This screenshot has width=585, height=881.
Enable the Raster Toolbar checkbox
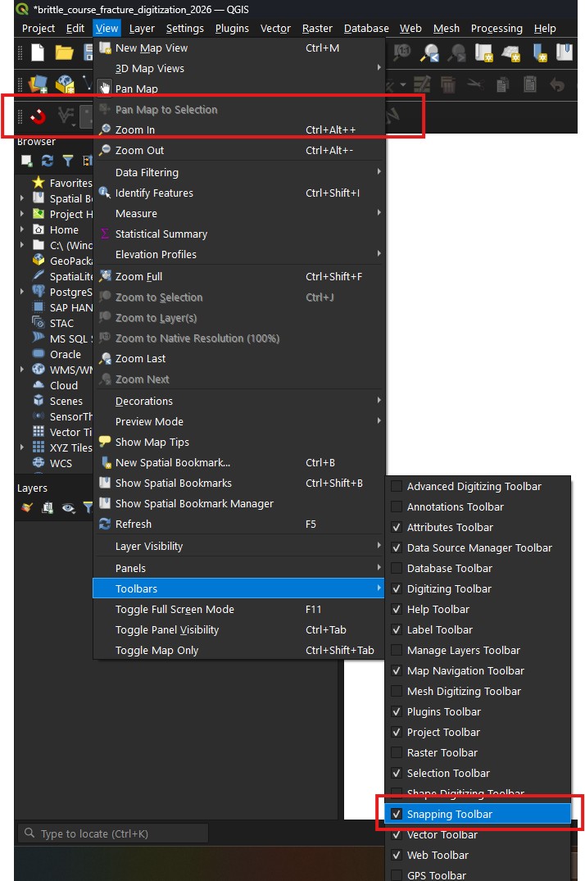(397, 752)
